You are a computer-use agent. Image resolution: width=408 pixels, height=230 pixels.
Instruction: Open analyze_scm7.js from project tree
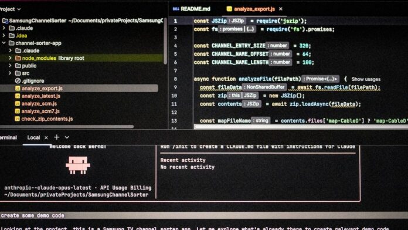(x=40, y=111)
